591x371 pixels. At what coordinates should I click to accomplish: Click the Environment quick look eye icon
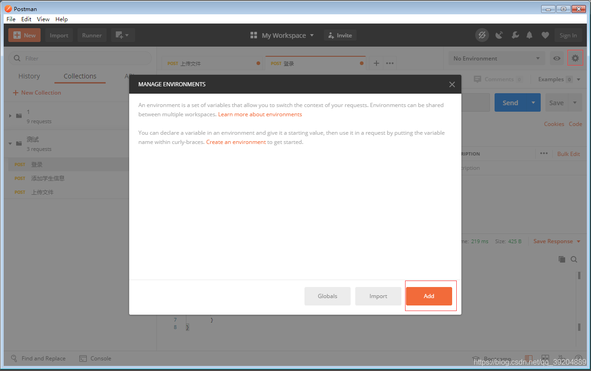coord(557,59)
